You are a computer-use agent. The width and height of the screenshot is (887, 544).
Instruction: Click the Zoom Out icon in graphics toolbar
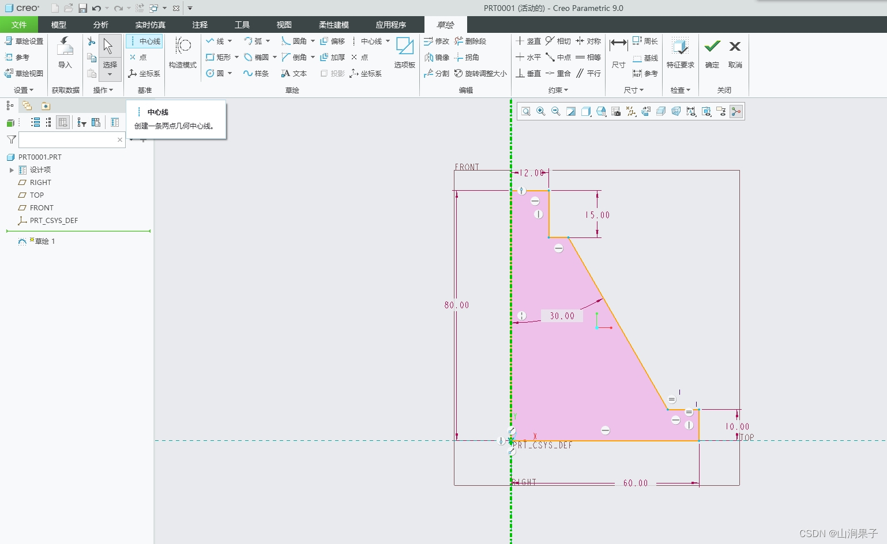point(556,111)
